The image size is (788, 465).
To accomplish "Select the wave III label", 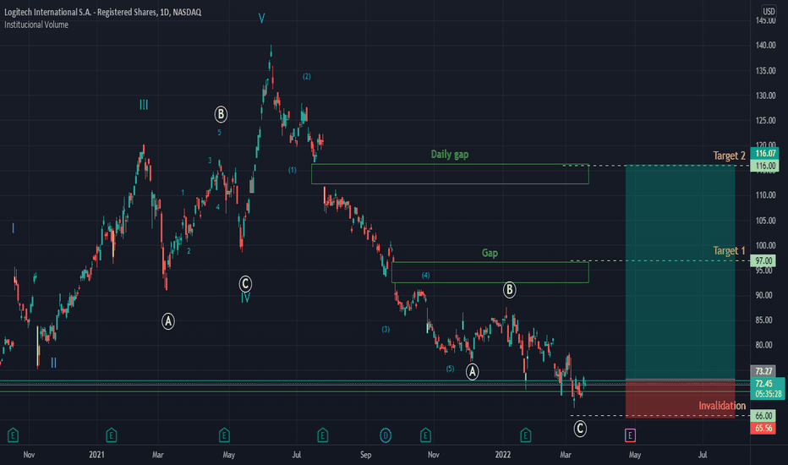I will pos(144,105).
